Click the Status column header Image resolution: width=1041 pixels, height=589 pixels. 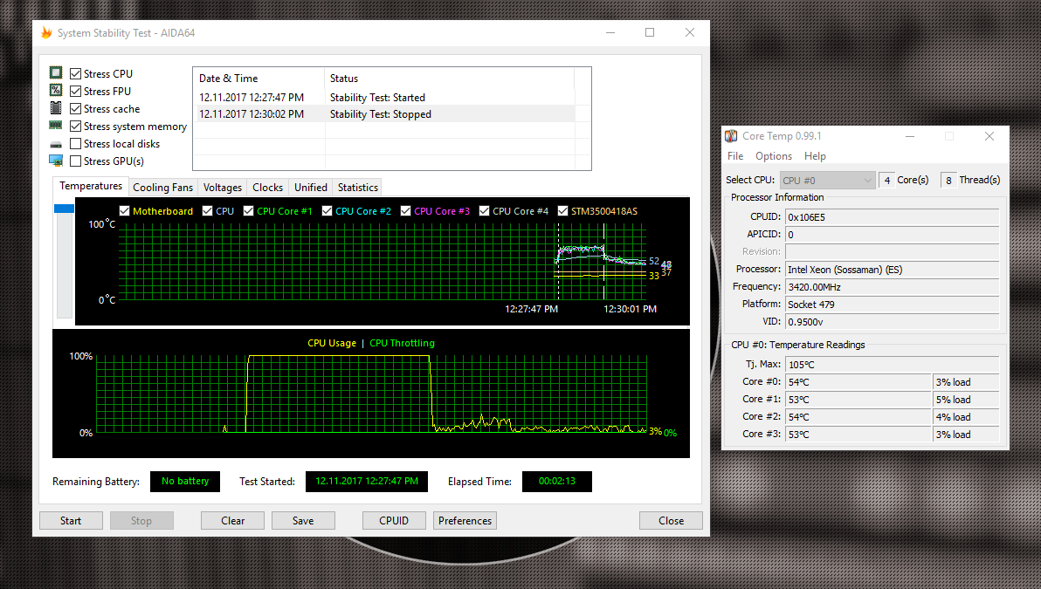coord(450,79)
